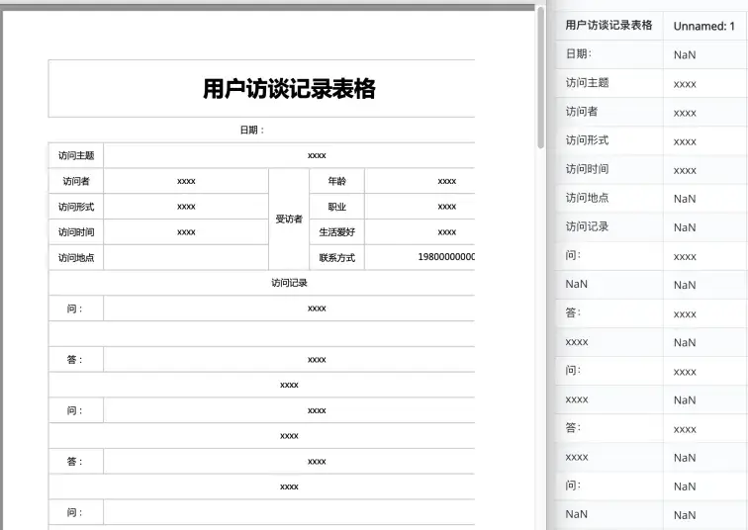Click the 年龄 label cell in the document
The width and height of the screenshot is (748, 530).
point(336,181)
